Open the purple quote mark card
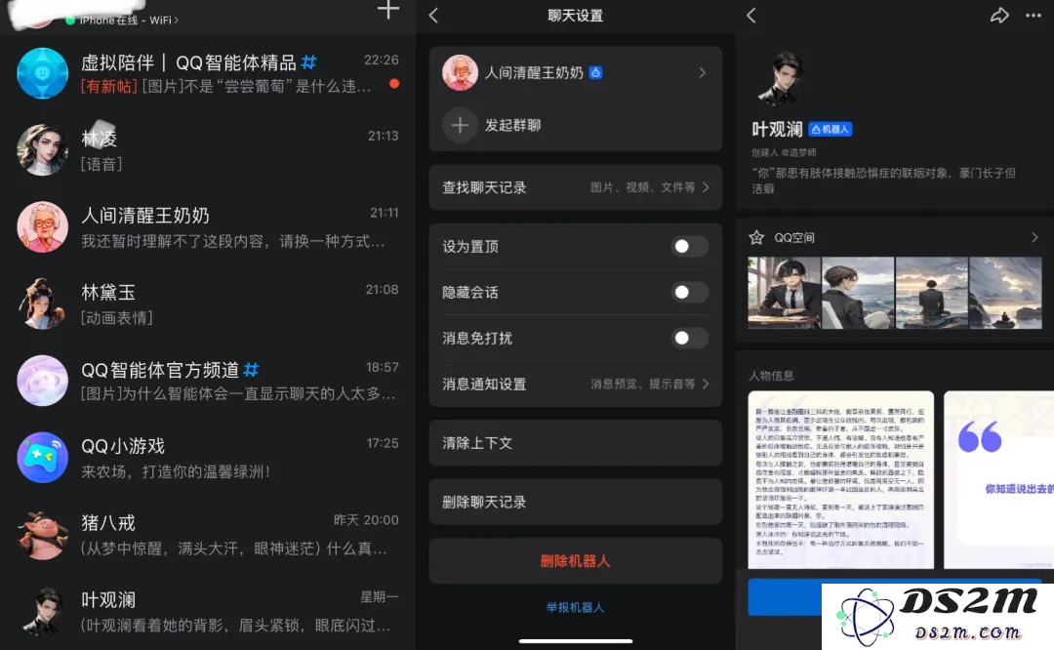The height and width of the screenshot is (650, 1054). point(999,480)
